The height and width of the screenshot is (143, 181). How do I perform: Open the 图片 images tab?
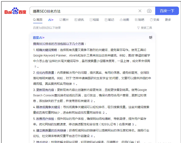64,20
